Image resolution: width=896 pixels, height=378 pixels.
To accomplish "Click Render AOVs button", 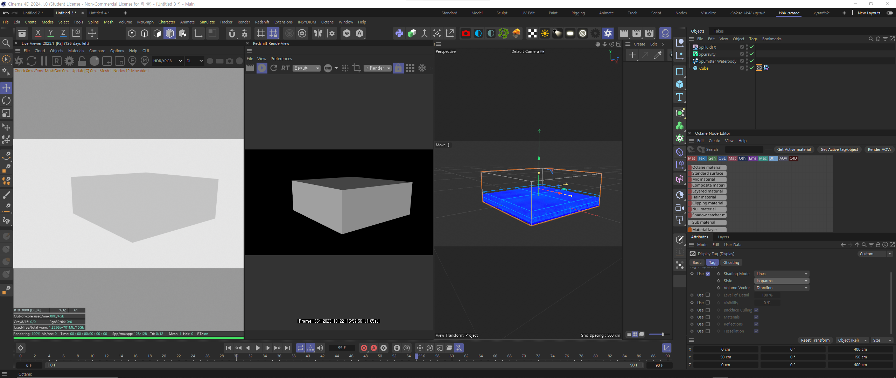I will click(880, 149).
